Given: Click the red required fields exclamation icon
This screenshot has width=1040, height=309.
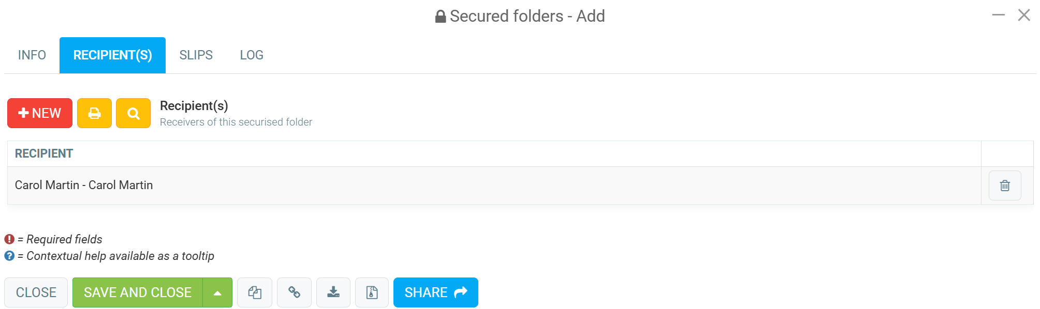Looking at the screenshot, I should [9, 239].
